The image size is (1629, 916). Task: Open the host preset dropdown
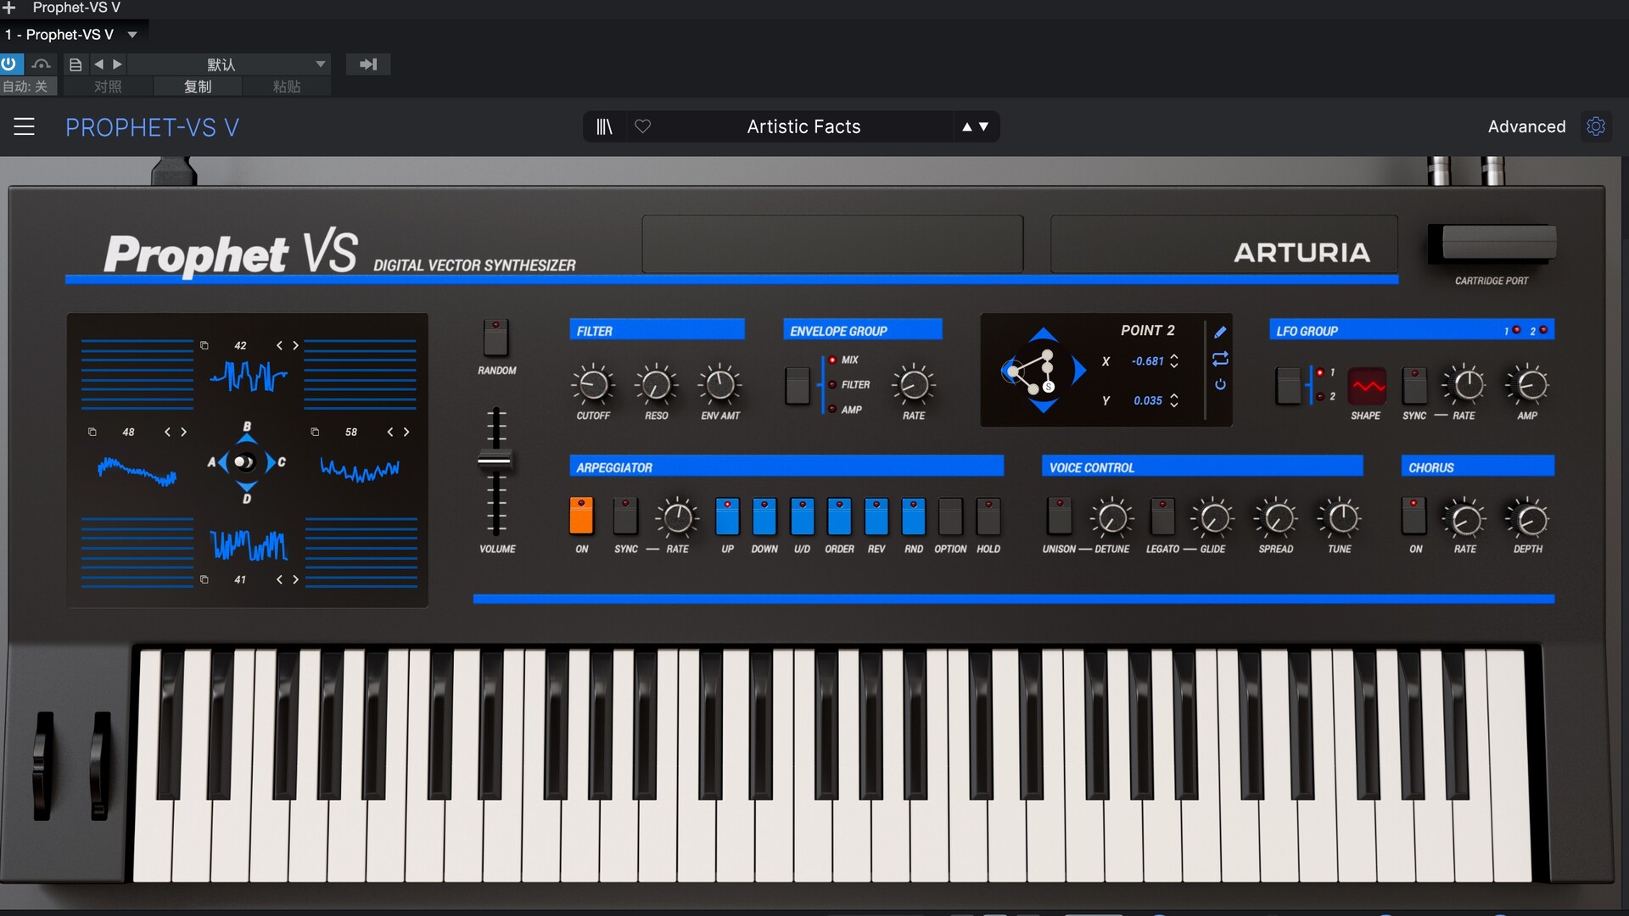click(321, 64)
